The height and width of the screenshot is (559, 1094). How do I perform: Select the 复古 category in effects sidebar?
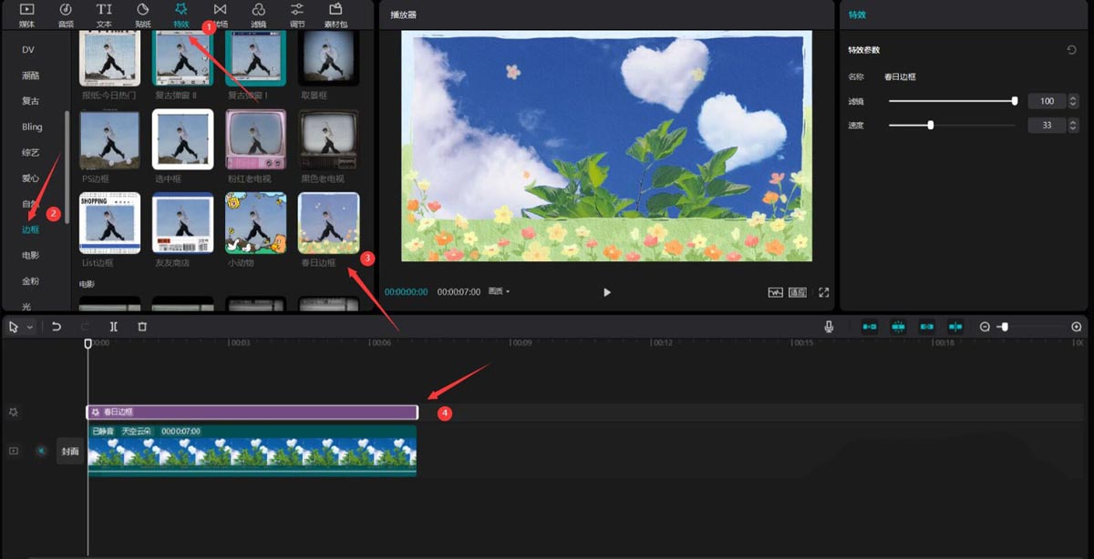coord(30,101)
